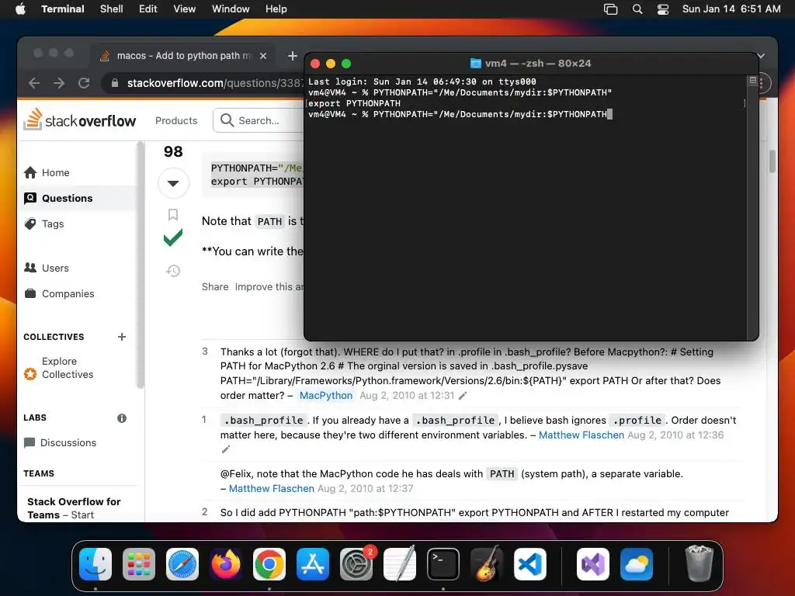Click the Stack Overflow search field

click(259, 120)
